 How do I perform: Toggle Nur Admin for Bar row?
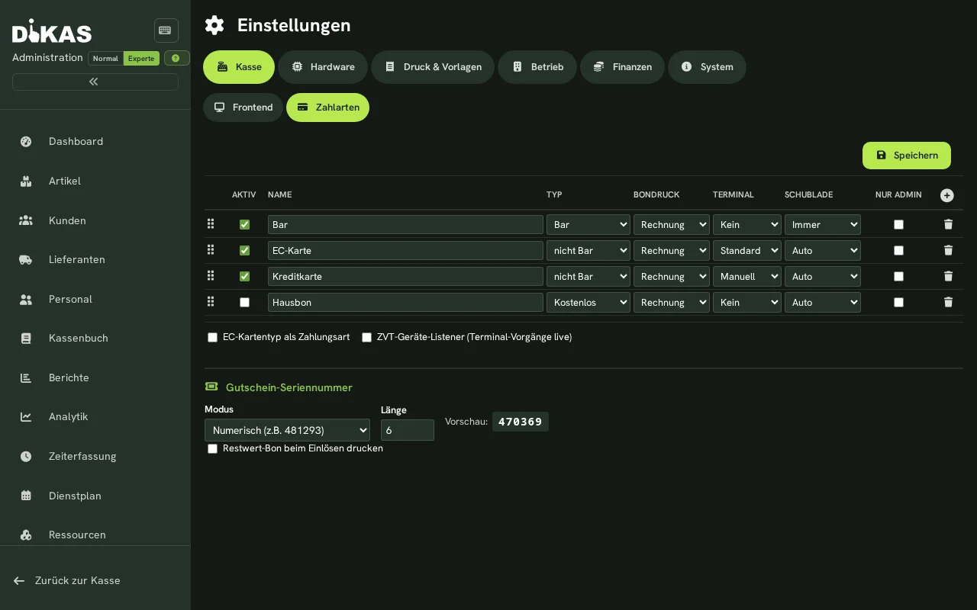898,224
